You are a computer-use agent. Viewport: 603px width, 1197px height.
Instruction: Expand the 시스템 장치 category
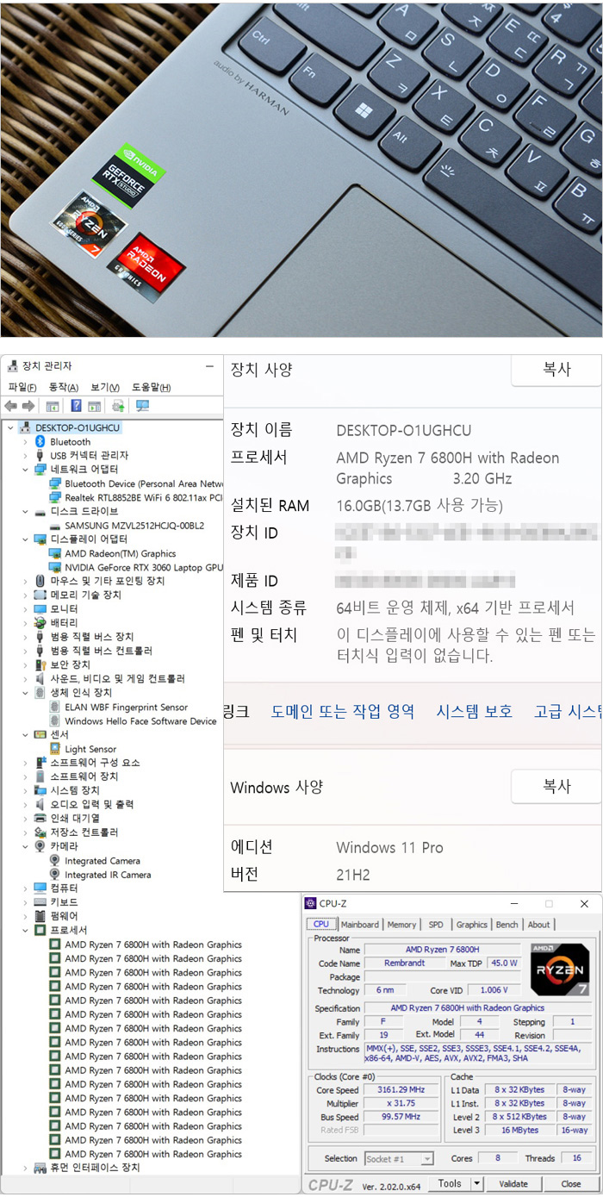[26, 790]
